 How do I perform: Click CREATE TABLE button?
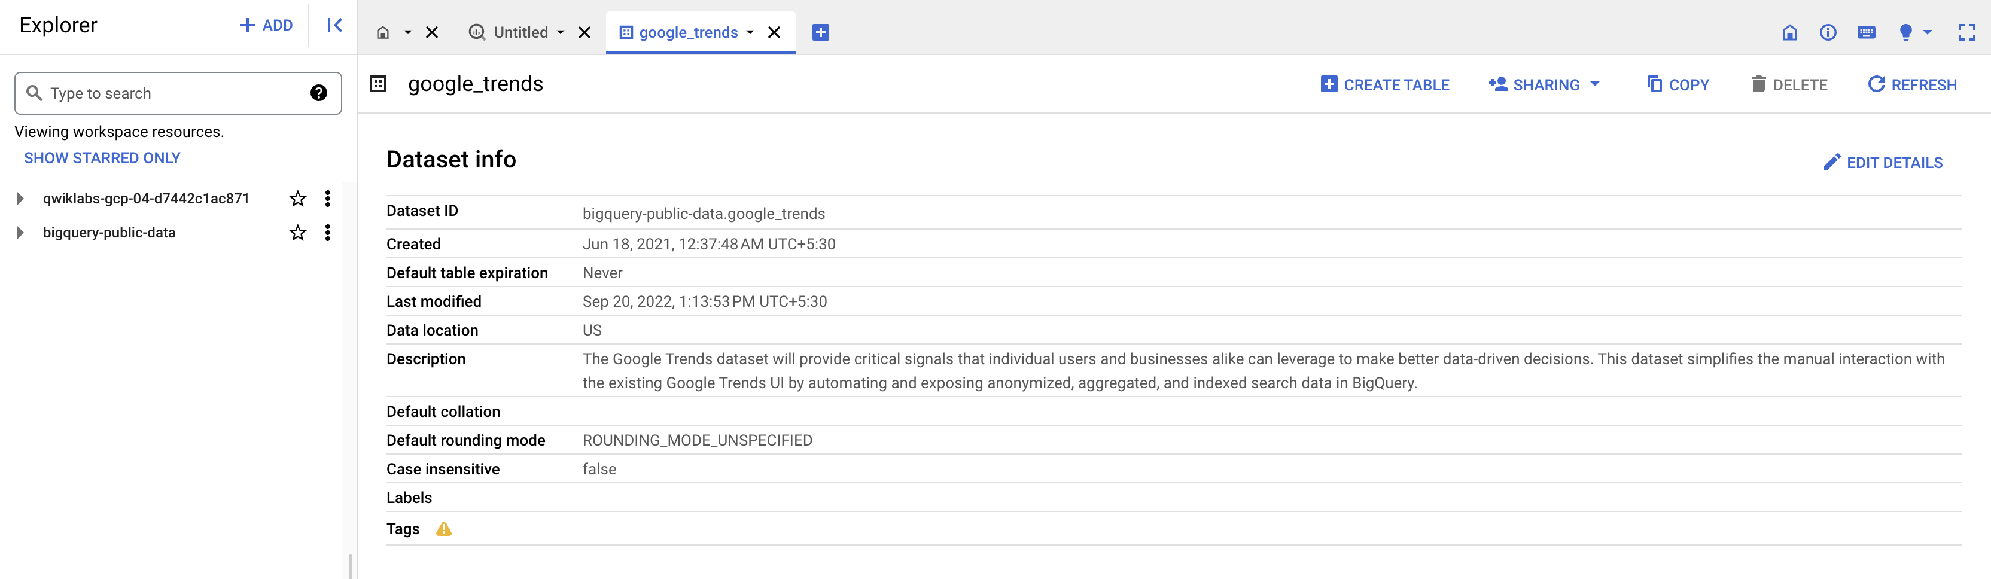pyautogui.click(x=1385, y=84)
